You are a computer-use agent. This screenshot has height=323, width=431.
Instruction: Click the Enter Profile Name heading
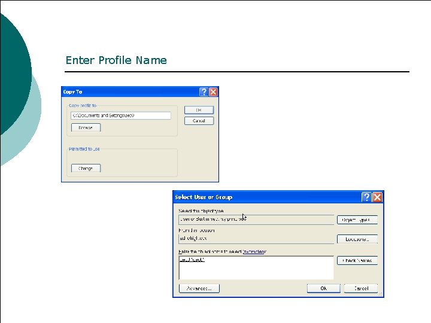116,60
